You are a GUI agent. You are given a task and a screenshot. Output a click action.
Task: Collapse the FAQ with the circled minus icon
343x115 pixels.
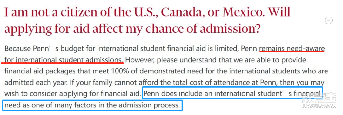329,21
